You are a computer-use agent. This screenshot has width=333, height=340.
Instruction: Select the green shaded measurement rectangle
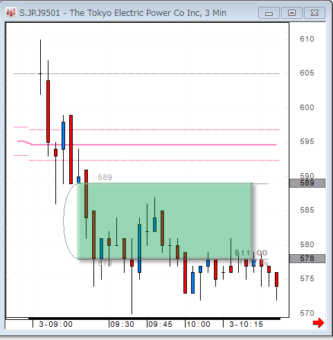coord(165,221)
